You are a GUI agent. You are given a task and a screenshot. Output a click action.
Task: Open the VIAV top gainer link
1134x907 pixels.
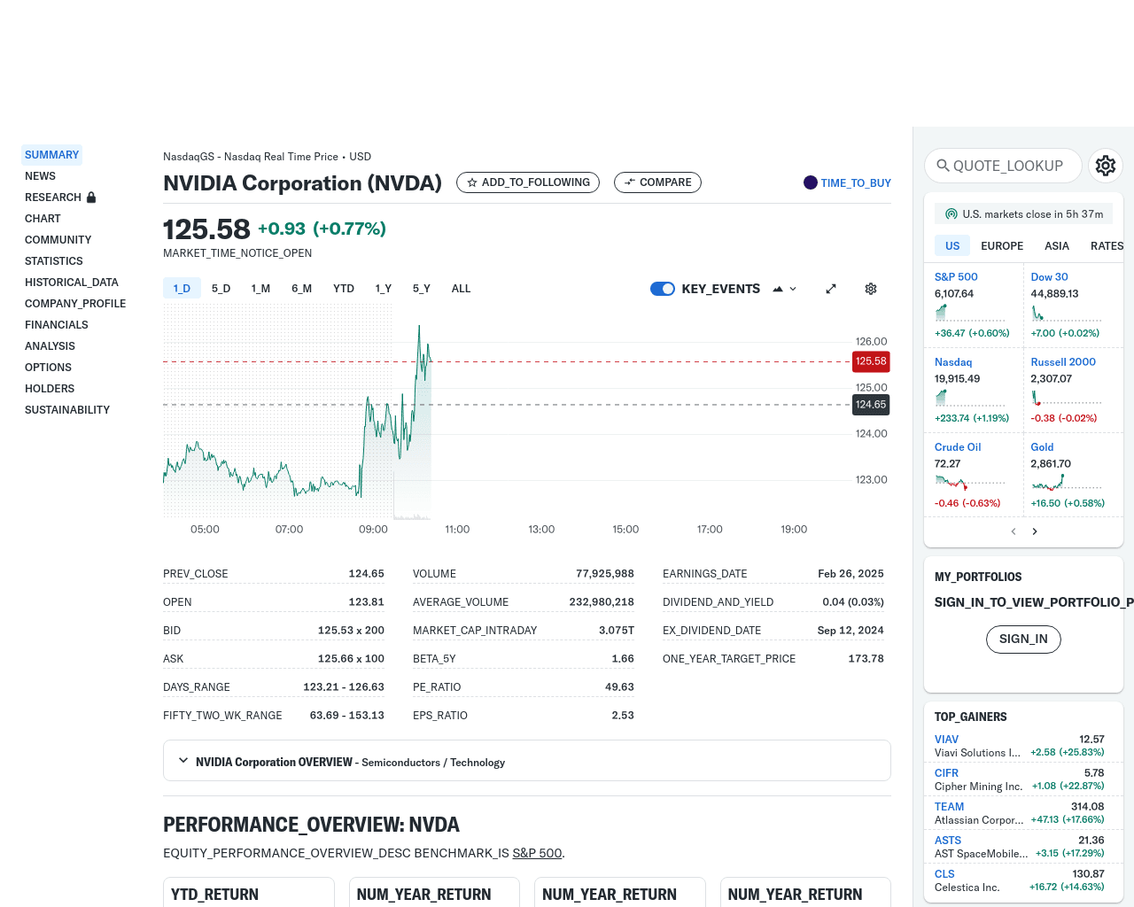pos(946,740)
